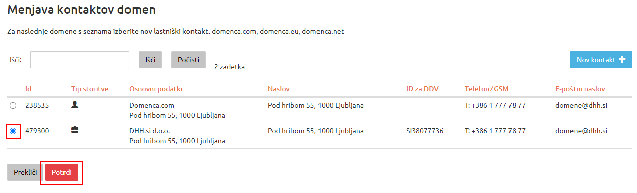Click the Domenca.com contact name
This screenshot has height=193, width=637.
pyautogui.click(x=150, y=105)
